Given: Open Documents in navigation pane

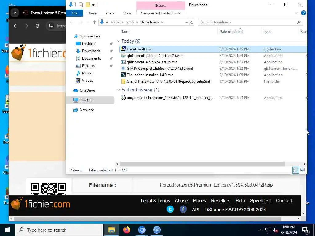Looking at the screenshot, I should click(x=91, y=58).
